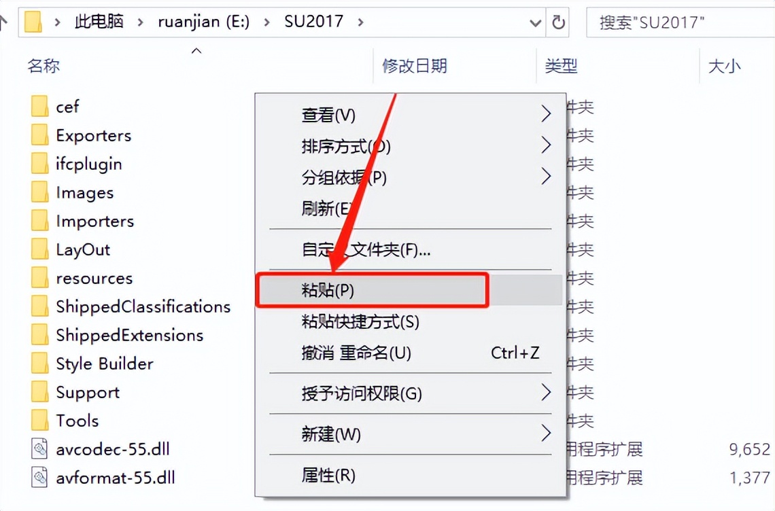Select the Exporters folder icon
This screenshot has height=511, width=775.
[x=38, y=135]
